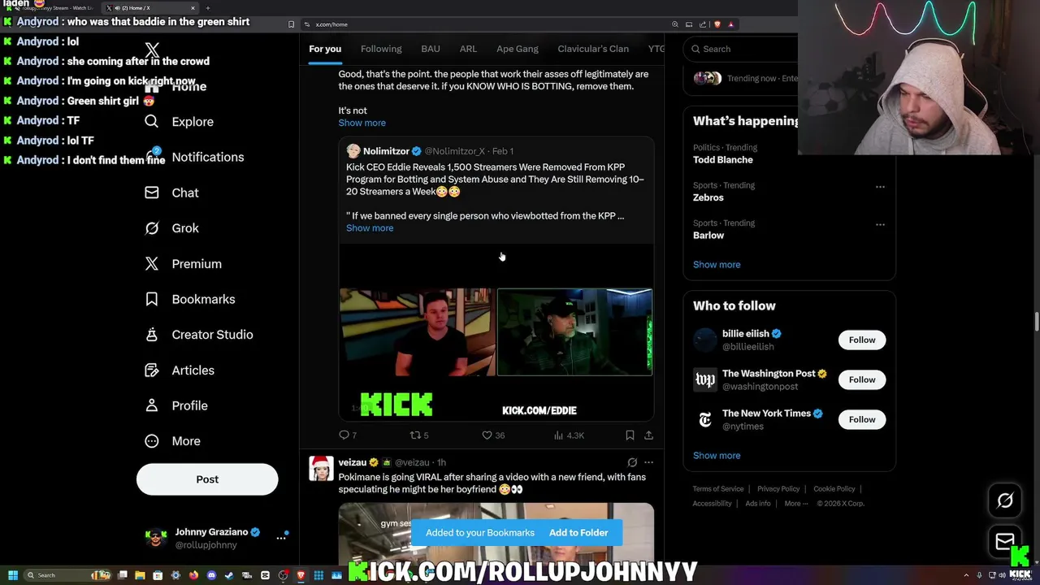Expand Show more under Who to follow
This screenshot has height=585, width=1040.
pyautogui.click(x=717, y=456)
